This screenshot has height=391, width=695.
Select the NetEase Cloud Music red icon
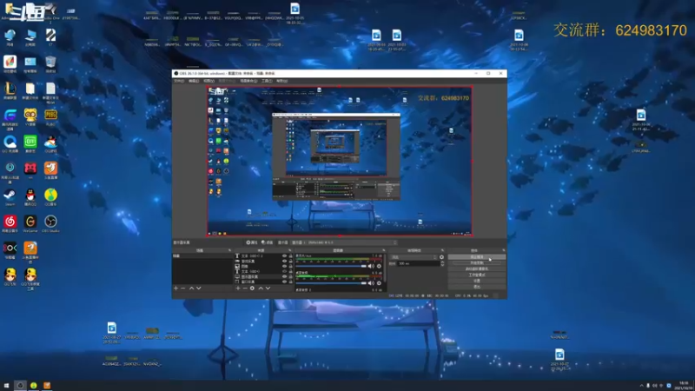[10, 223]
